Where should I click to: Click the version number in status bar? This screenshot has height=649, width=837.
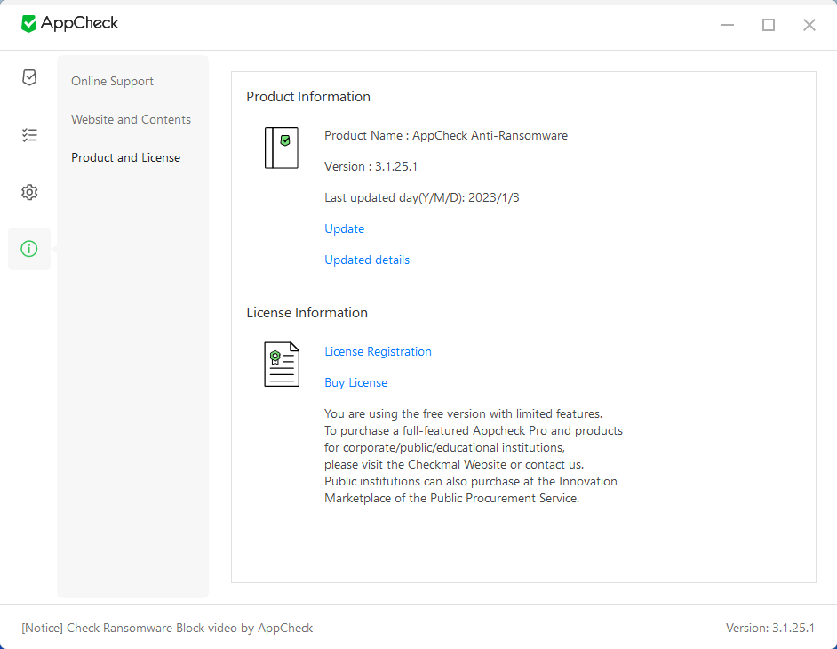pos(769,628)
